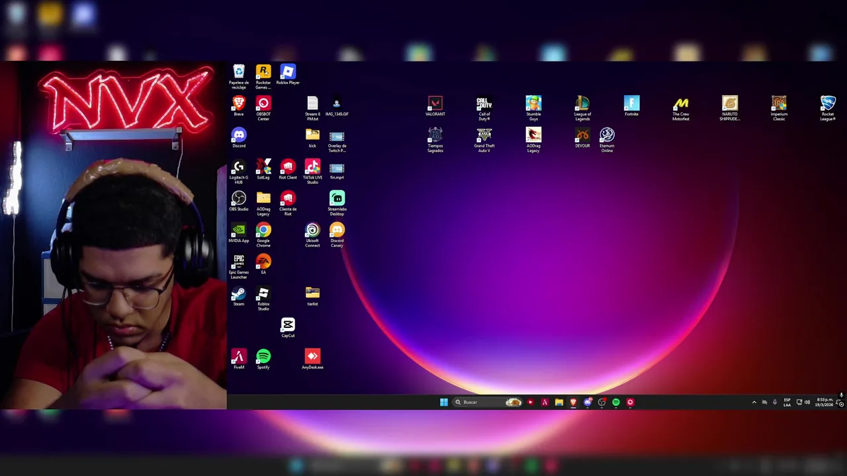Open Discord from the taskbar

(588, 402)
